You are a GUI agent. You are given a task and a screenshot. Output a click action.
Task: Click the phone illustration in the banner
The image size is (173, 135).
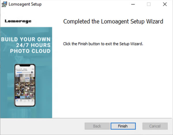[25, 85]
